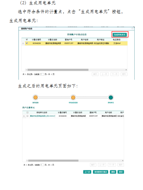
Task: Close the 营销账户信息 dialog
Action: (x=132, y=28)
